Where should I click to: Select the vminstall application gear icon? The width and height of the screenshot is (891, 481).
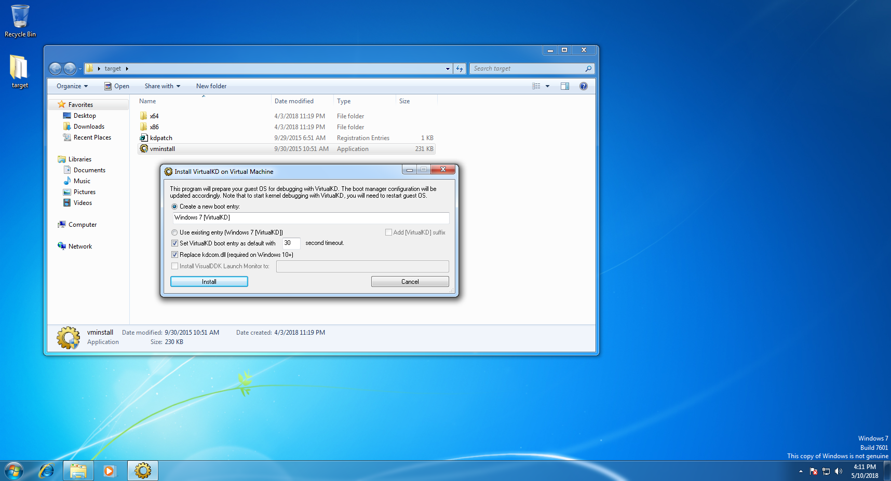click(x=144, y=148)
